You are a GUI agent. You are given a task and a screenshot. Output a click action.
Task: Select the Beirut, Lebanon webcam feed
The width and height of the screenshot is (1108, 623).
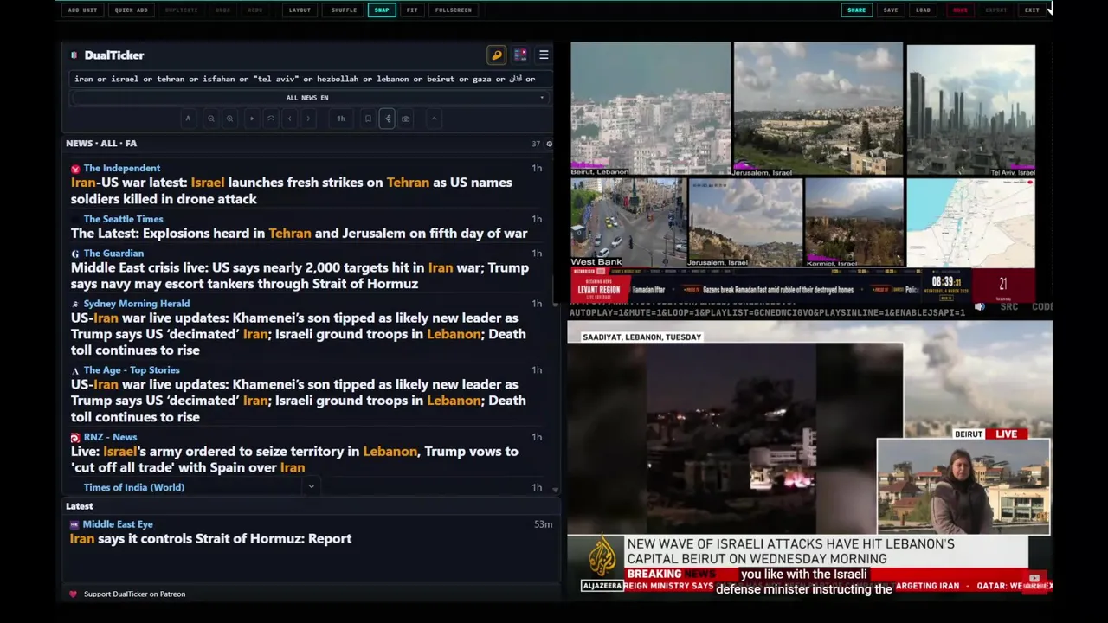click(x=650, y=109)
